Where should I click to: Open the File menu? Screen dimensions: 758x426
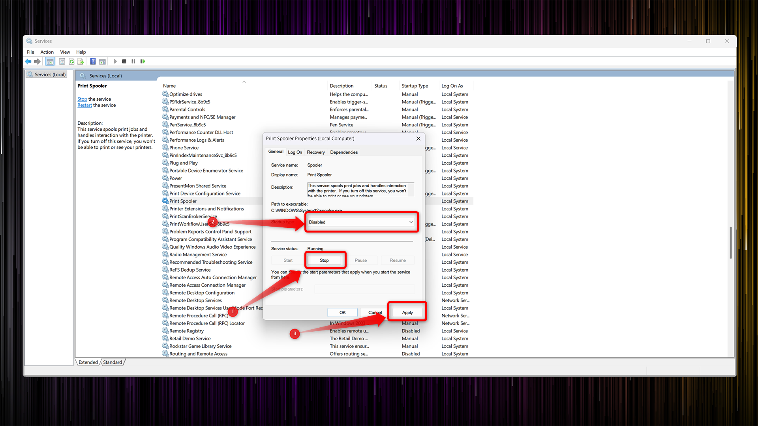tap(30, 52)
